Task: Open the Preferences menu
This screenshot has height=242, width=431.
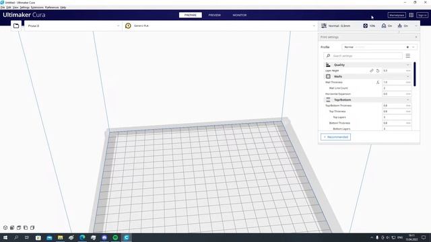Action: tap(52, 7)
